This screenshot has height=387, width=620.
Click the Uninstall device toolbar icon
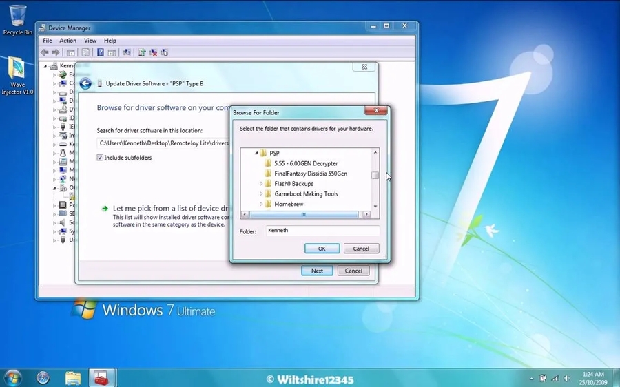[153, 52]
